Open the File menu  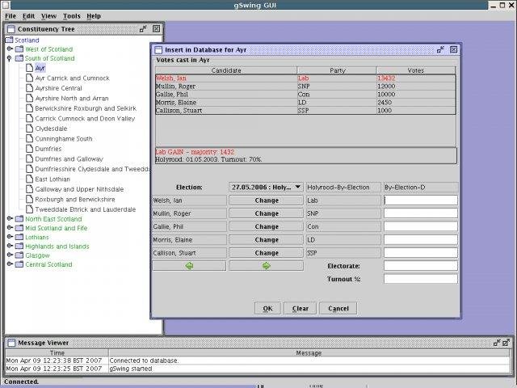point(11,16)
